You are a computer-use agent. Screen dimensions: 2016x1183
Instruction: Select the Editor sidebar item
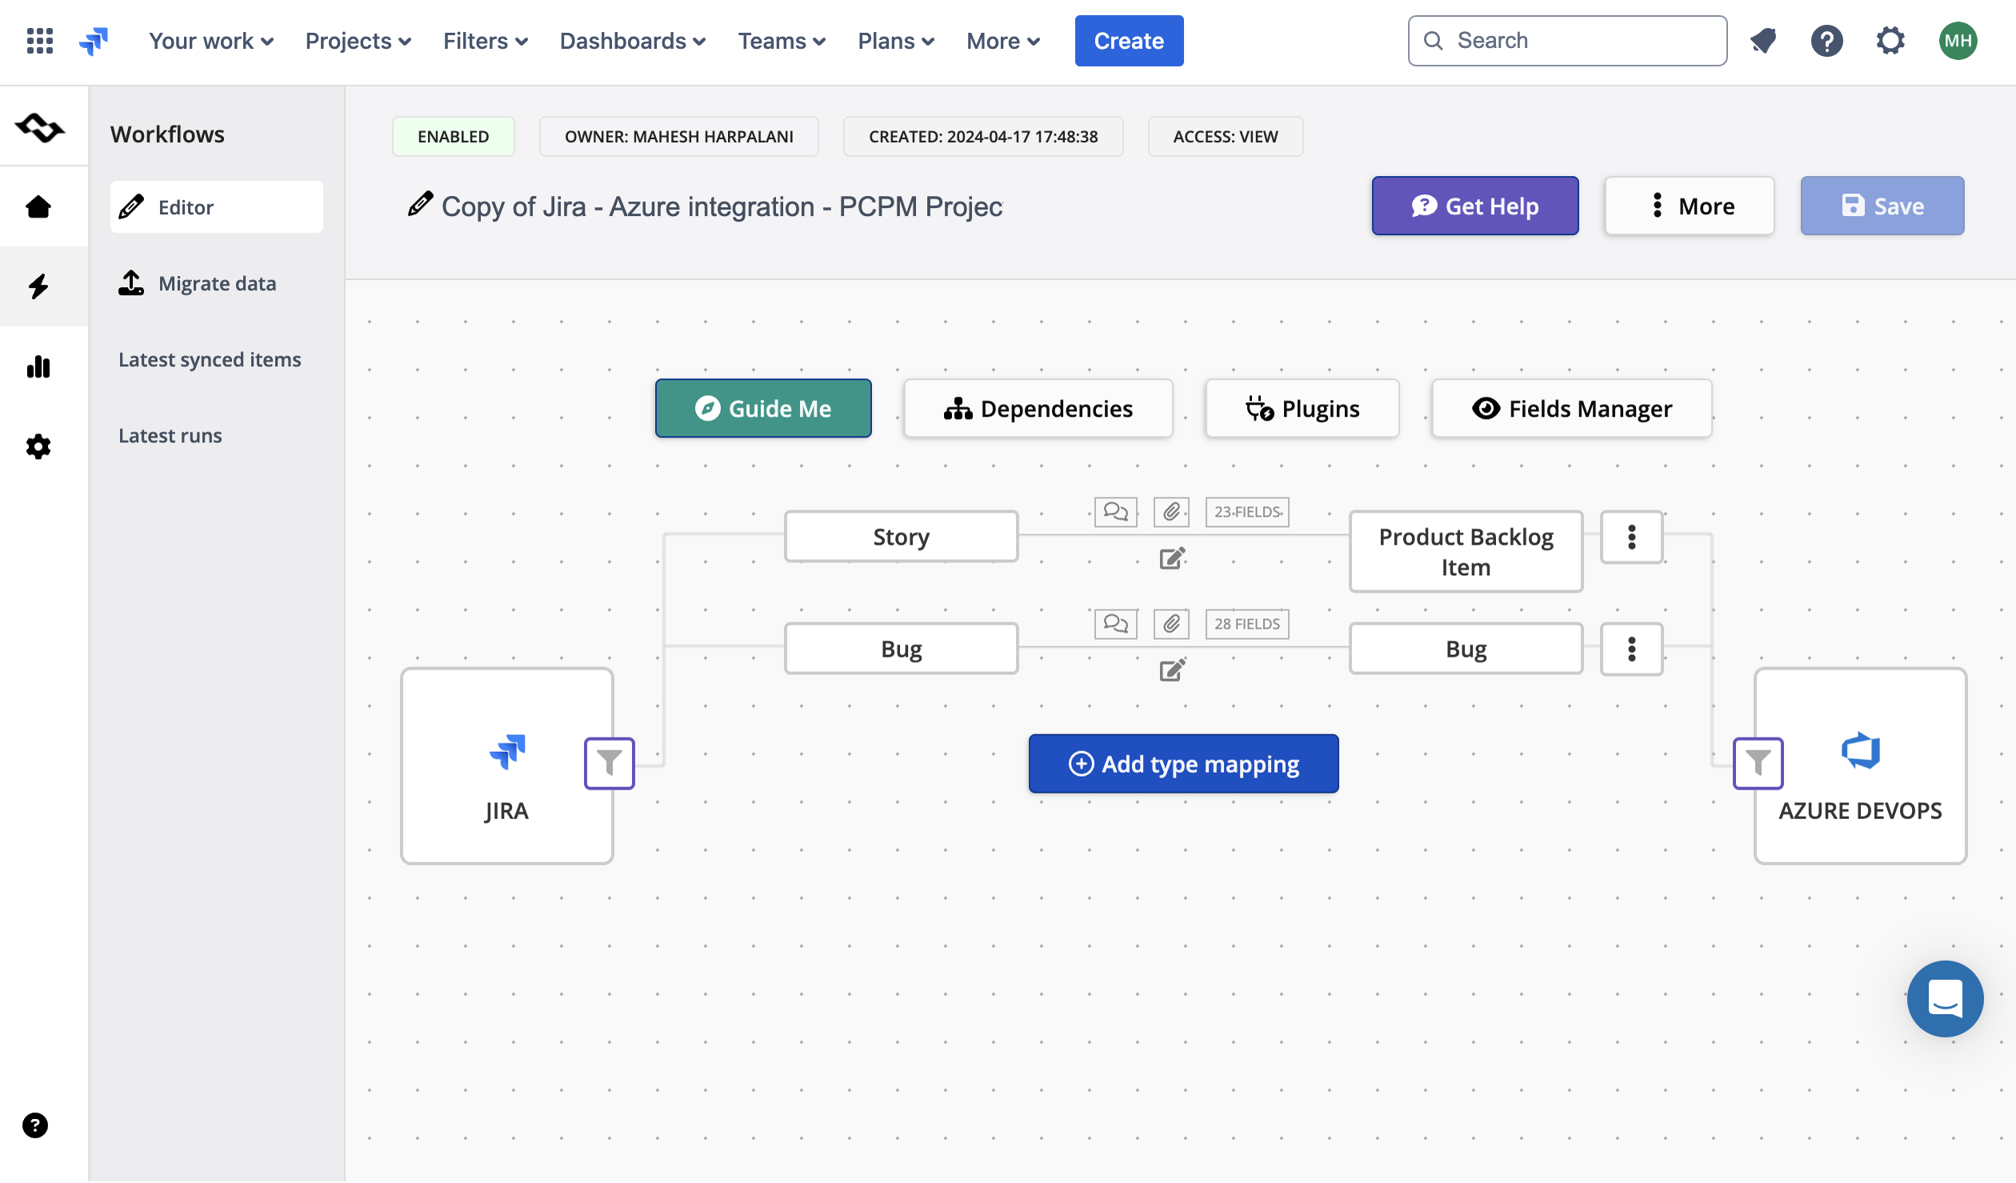click(217, 207)
